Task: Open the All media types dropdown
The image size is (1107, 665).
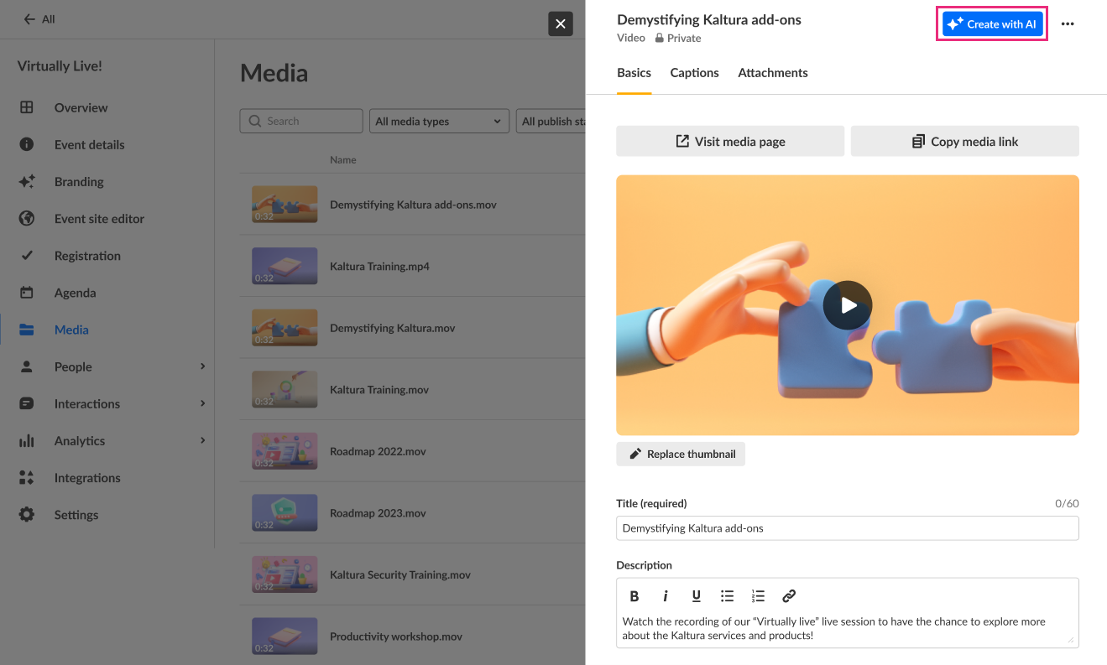Action: tap(440, 121)
